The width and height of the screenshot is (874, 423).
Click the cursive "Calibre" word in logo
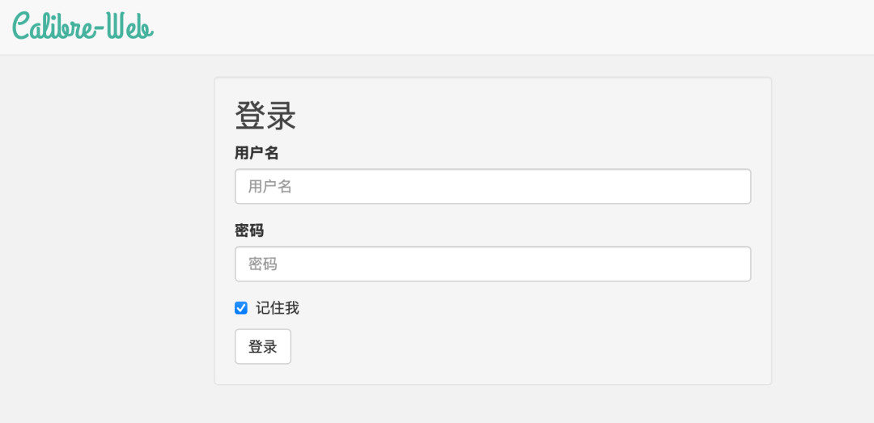pyautogui.click(x=53, y=26)
